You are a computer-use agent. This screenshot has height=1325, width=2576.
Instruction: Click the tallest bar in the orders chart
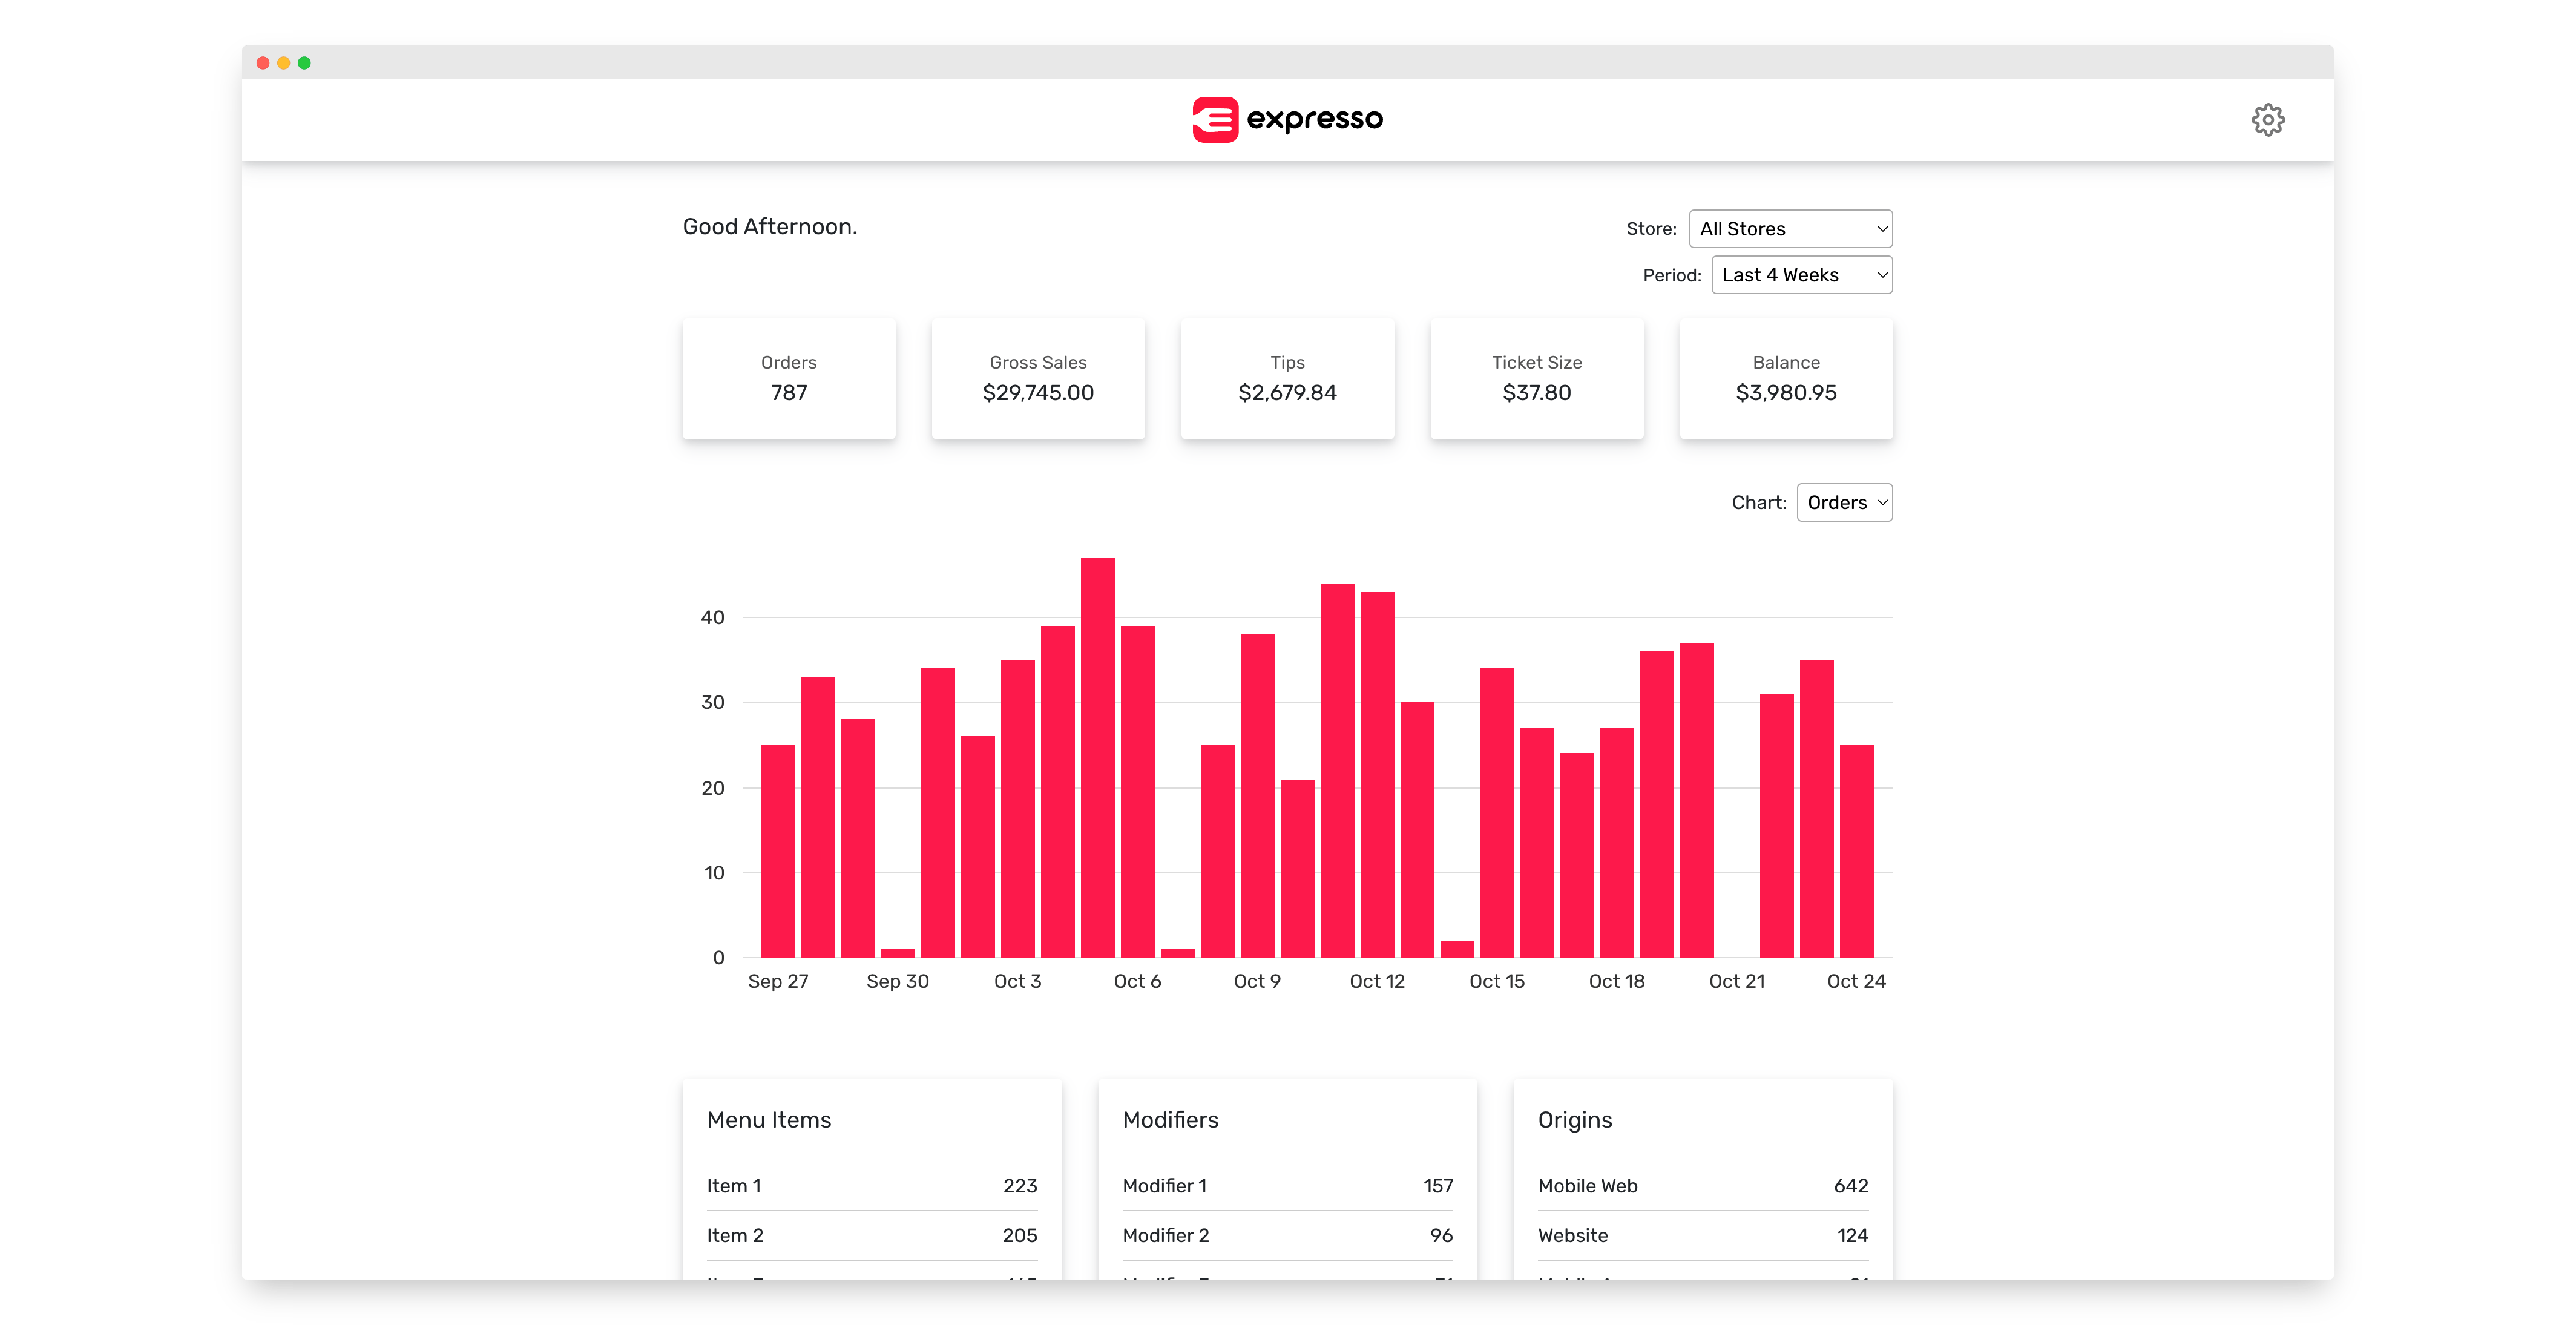pos(1097,757)
